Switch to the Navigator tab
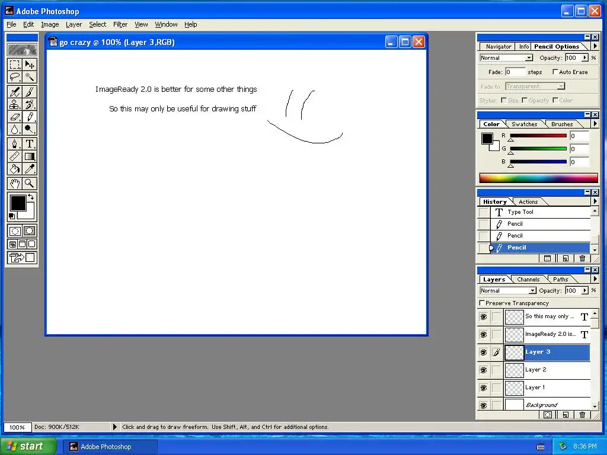Screen dimensions: 607x455 pyautogui.click(x=499, y=46)
